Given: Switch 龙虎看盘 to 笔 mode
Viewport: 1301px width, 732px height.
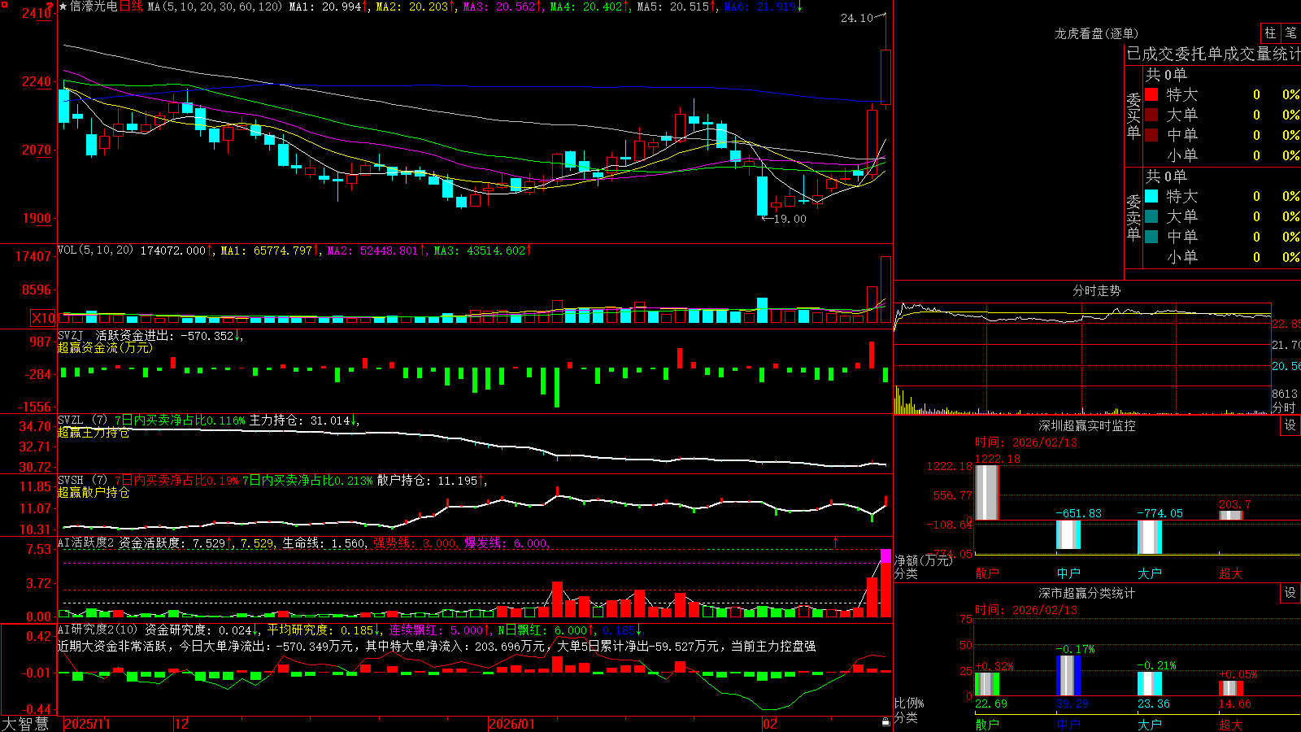Looking at the screenshot, I should click(x=1290, y=33).
